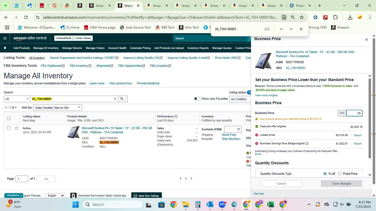
Task: Click the bookmark flag icon in nav bar
Action: coord(5,48)
